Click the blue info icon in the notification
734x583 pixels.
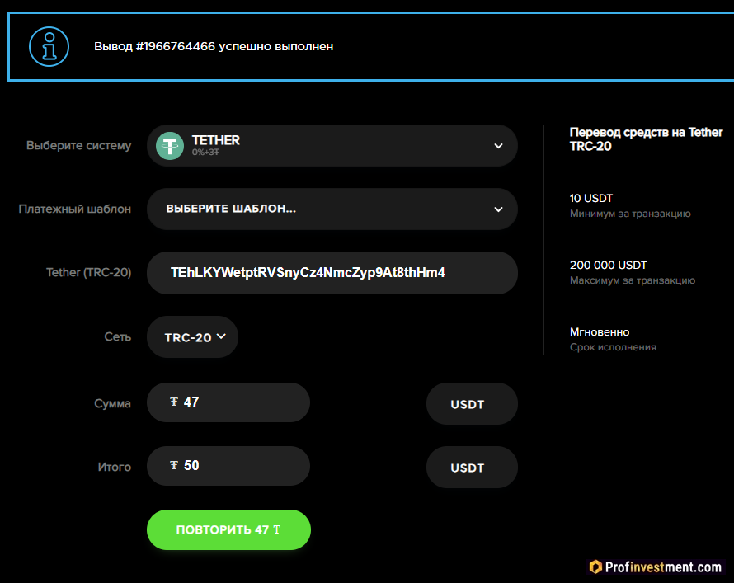point(49,47)
